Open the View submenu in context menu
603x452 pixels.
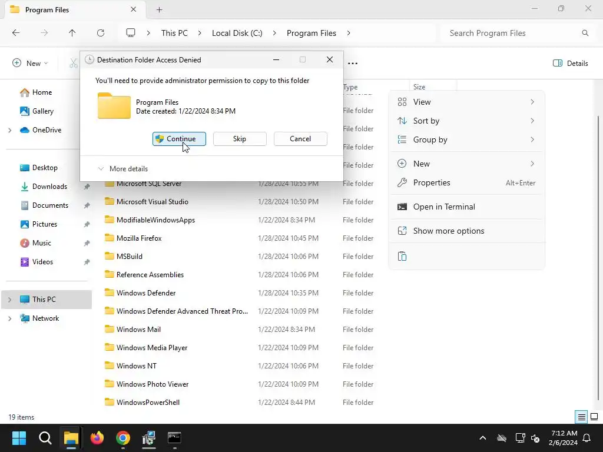coord(466,102)
